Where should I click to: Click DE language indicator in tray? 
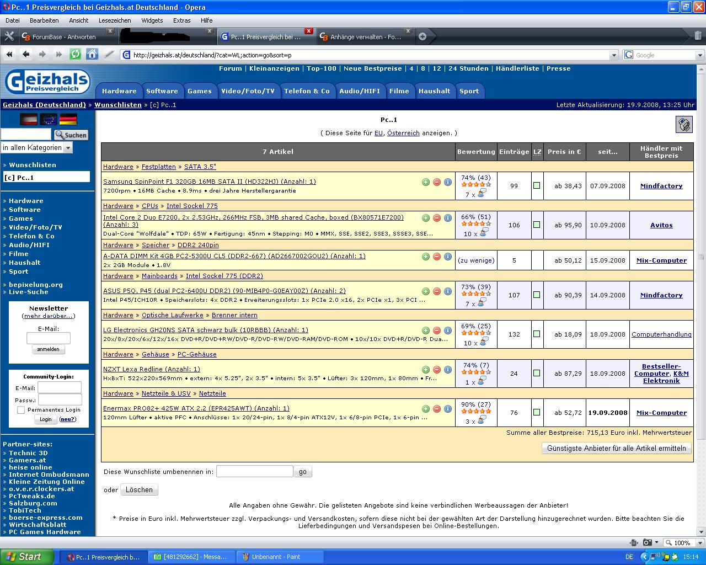(629, 557)
